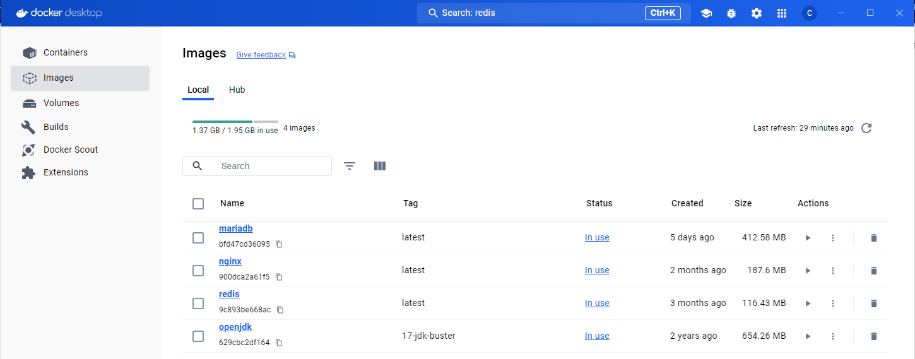Open the Learning Center graduation cap icon

706,13
